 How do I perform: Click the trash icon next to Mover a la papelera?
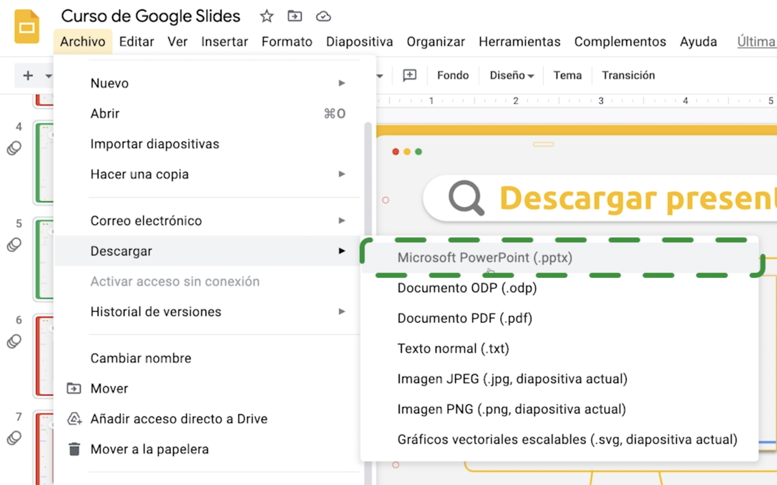tap(74, 449)
